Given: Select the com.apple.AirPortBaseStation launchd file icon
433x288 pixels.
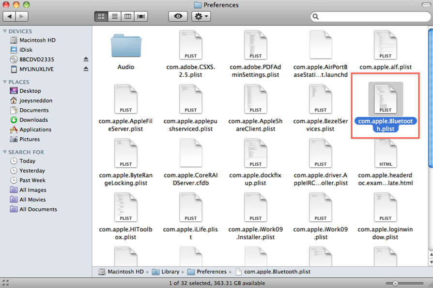Looking at the screenshot, I should point(321,45).
